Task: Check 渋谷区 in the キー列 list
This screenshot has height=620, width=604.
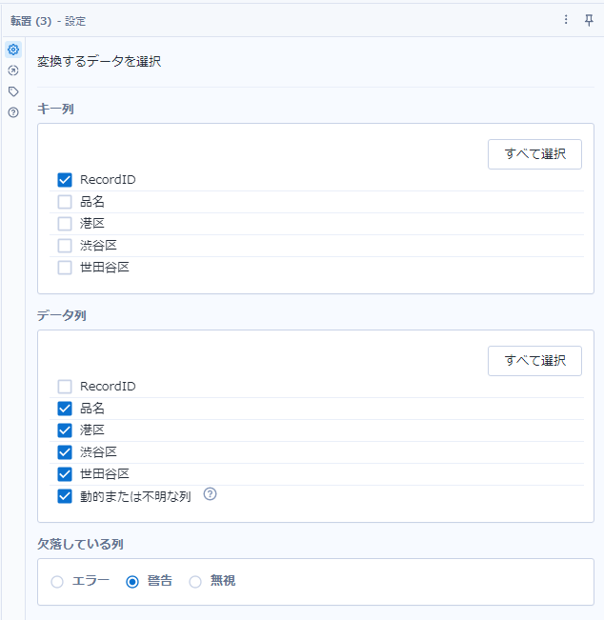Action: (x=65, y=245)
